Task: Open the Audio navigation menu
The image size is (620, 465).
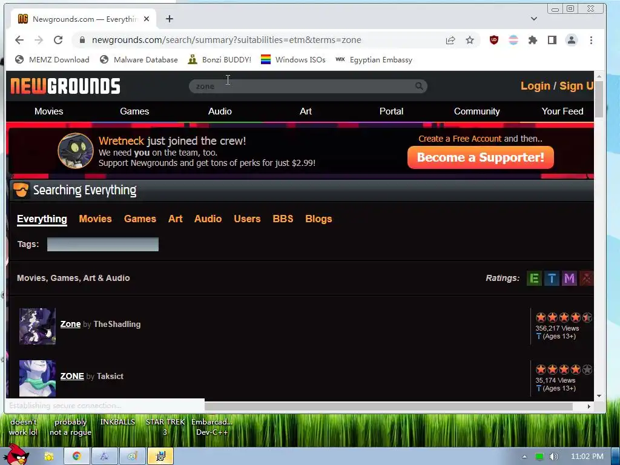Action: [220, 111]
